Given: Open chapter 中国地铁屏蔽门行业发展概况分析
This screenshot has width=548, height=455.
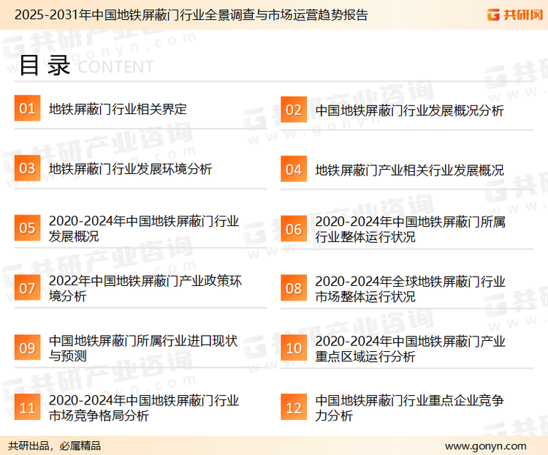Looking at the screenshot, I should (x=409, y=110).
